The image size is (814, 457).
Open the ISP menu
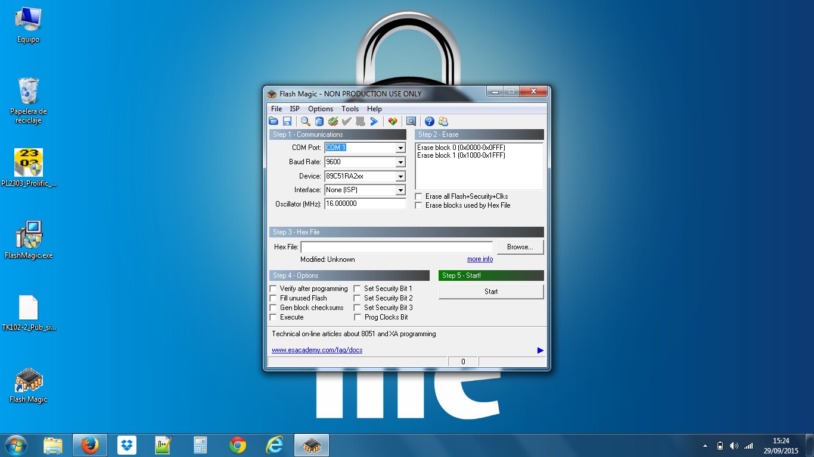[294, 109]
